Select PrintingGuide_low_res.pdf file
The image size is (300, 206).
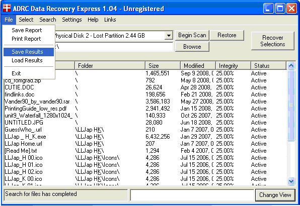pyautogui.click(x=145, y=109)
